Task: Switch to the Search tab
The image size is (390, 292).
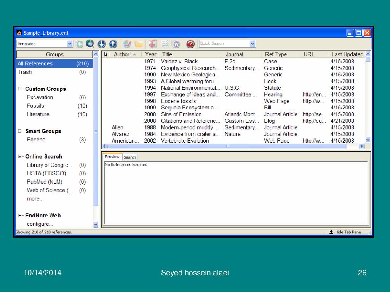Action: click(x=130, y=157)
